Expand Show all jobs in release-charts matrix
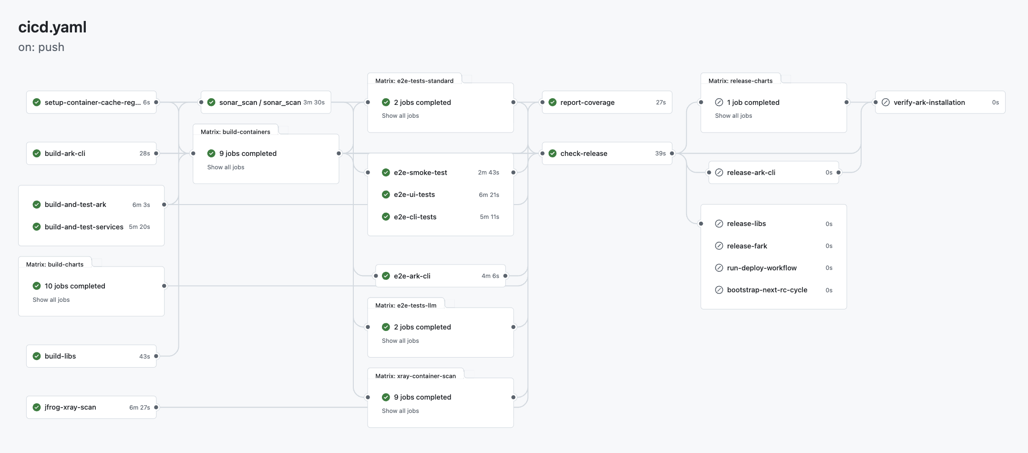This screenshot has height=453, width=1028. click(733, 116)
